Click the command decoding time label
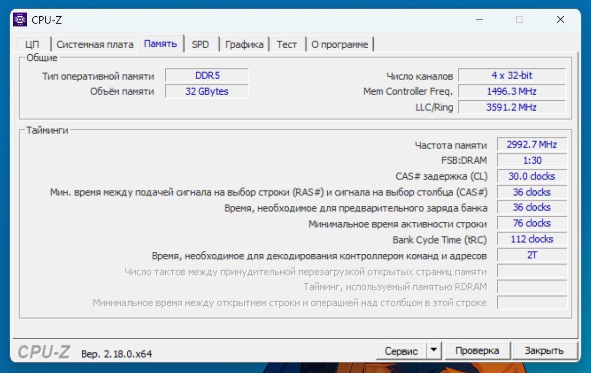 [x=319, y=256]
